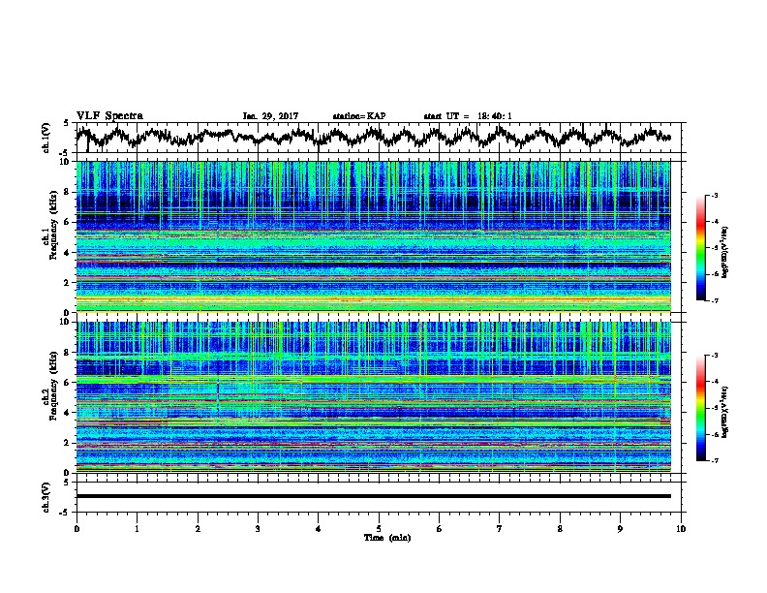Viewport: 767px width, 593px height.
Task: Click the time axis tick label "8"
Action: tap(560, 529)
